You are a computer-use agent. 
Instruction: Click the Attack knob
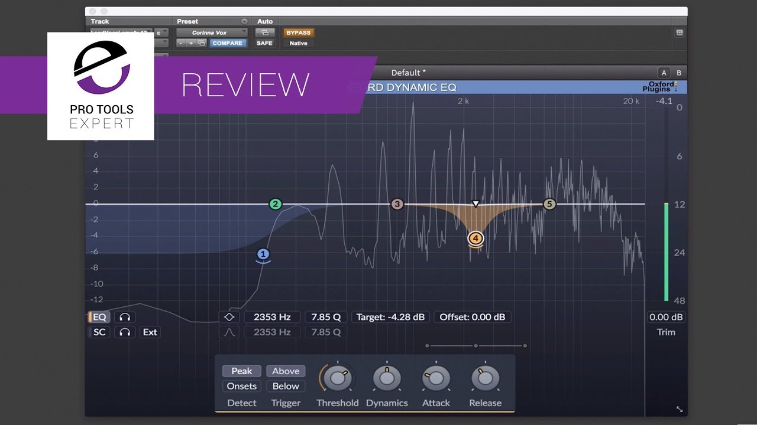coord(436,378)
